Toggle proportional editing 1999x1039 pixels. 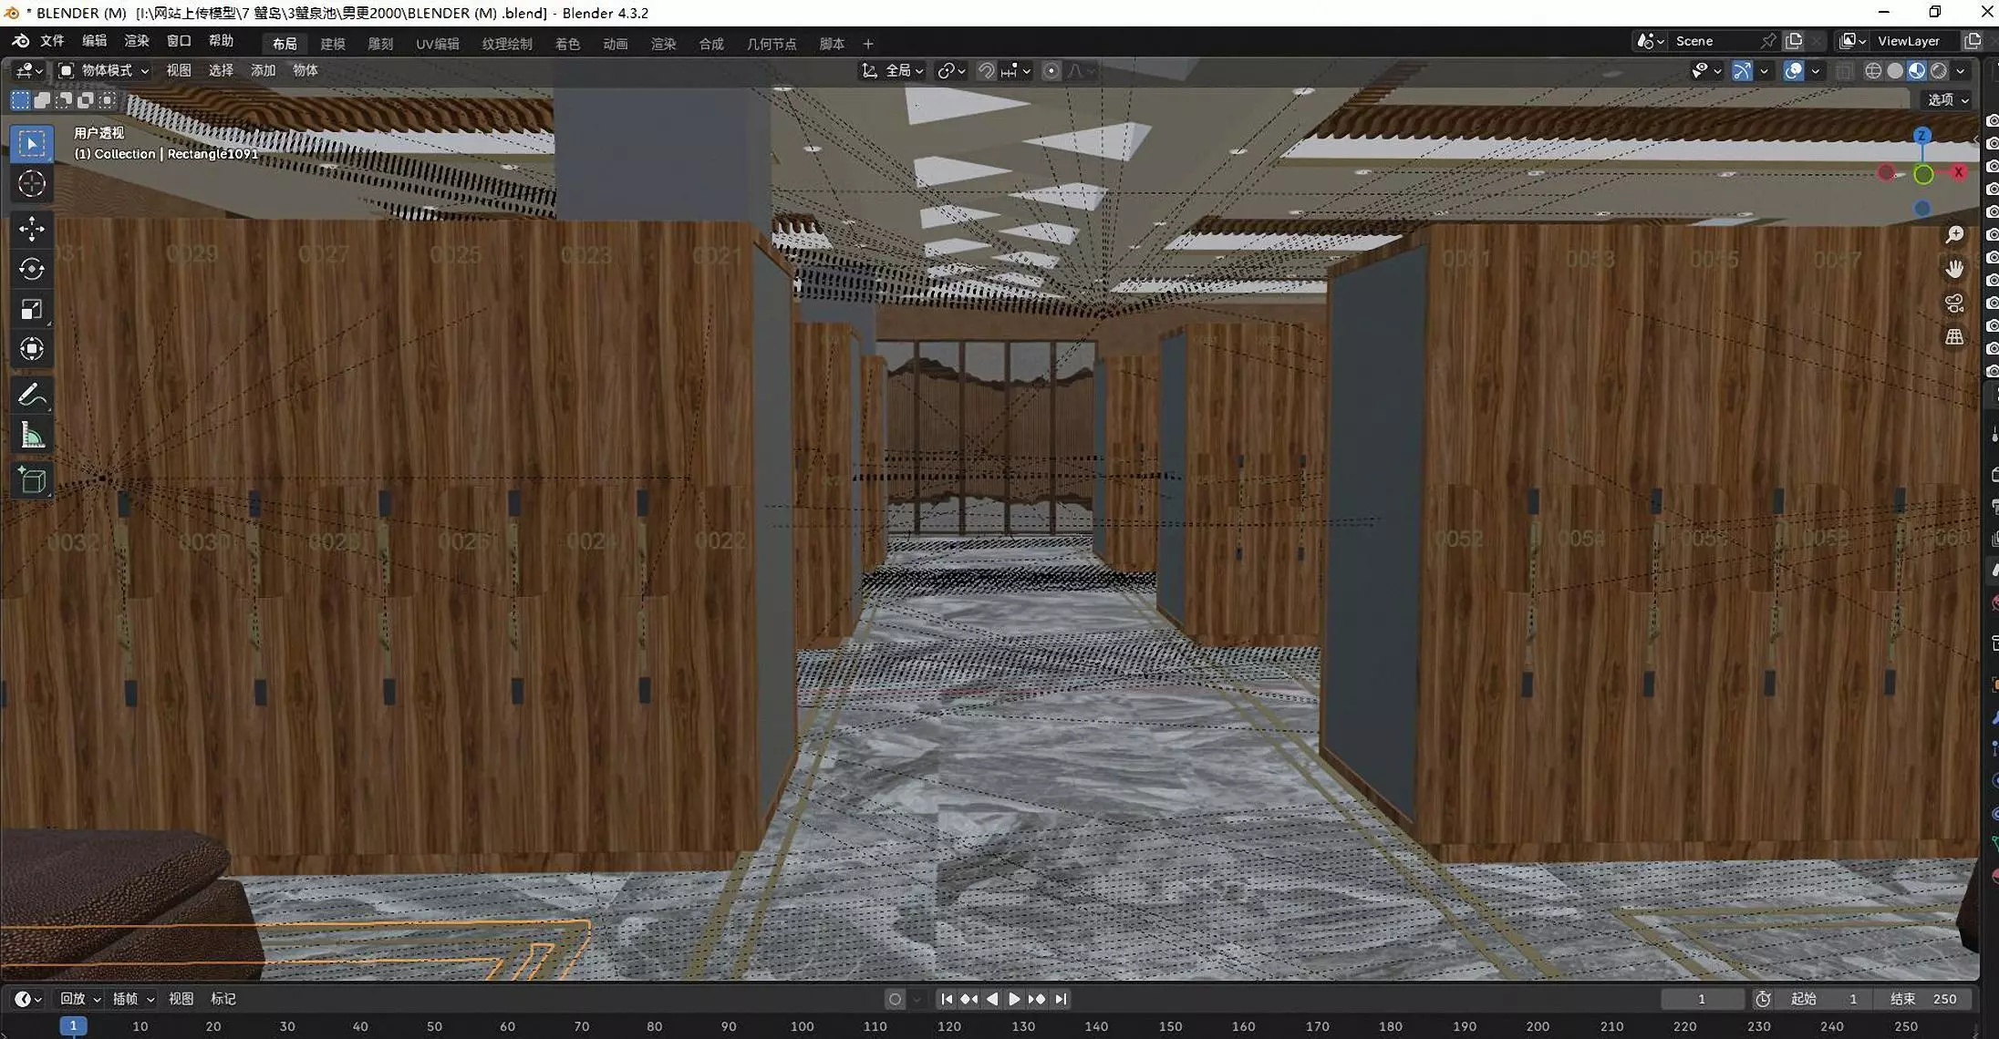click(x=1051, y=70)
